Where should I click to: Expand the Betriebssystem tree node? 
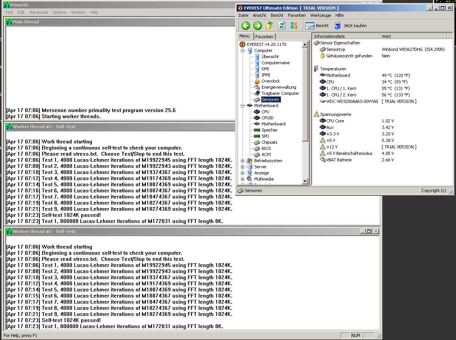242,161
